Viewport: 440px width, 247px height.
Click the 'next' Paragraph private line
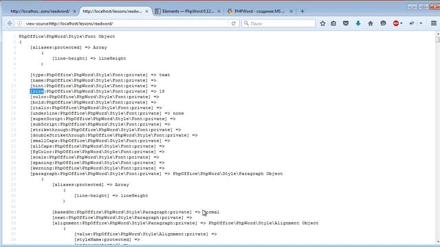122,217
